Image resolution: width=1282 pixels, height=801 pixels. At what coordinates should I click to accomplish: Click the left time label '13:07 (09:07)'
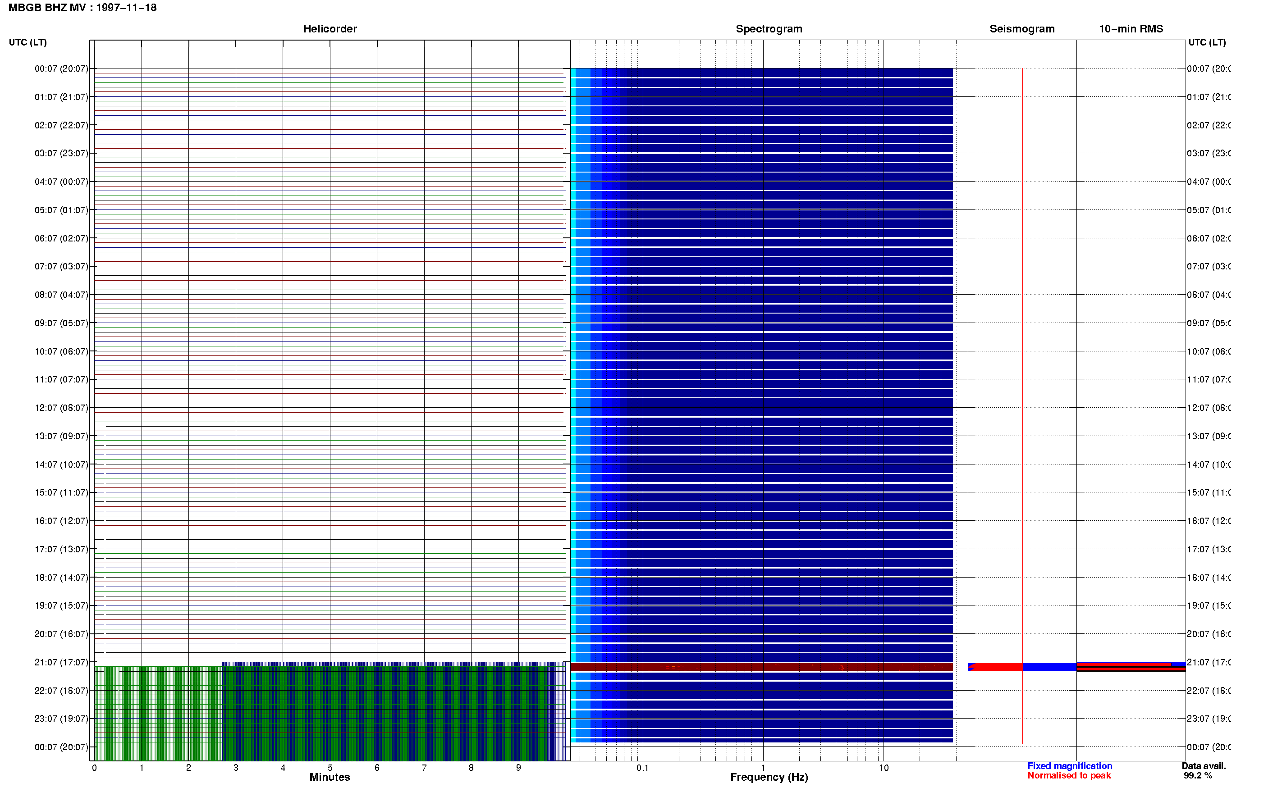(61, 437)
